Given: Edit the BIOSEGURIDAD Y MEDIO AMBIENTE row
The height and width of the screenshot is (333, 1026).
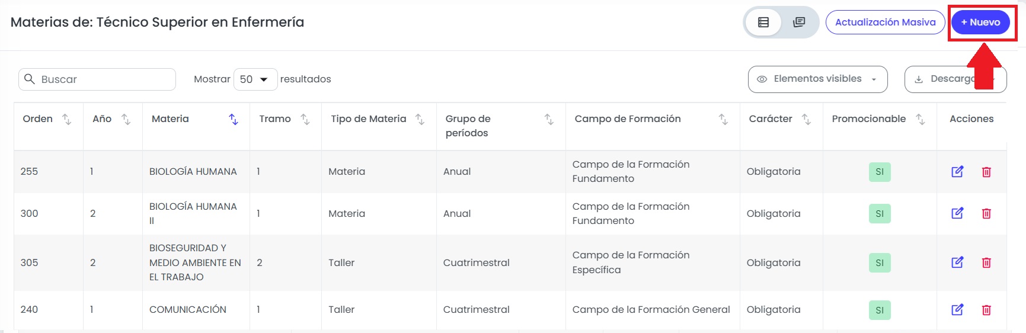Looking at the screenshot, I should 957,262.
